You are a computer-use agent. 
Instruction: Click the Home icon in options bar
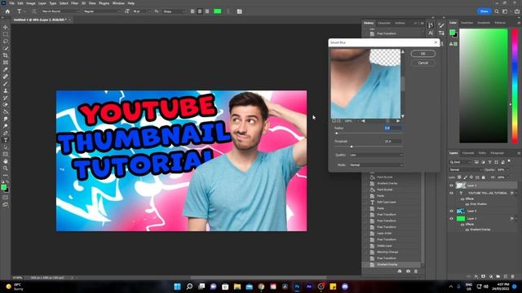[x=7, y=11]
